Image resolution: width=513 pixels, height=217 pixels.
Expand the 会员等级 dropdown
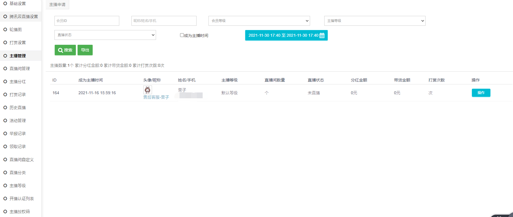coord(259,21)
